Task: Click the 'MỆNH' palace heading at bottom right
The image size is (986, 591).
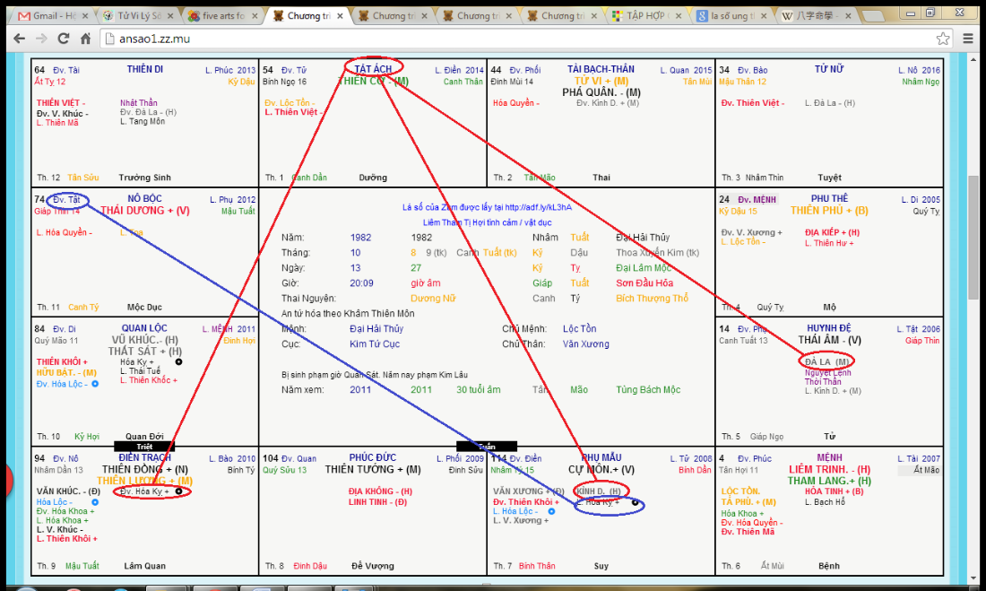Action: [x=829, y=457]
